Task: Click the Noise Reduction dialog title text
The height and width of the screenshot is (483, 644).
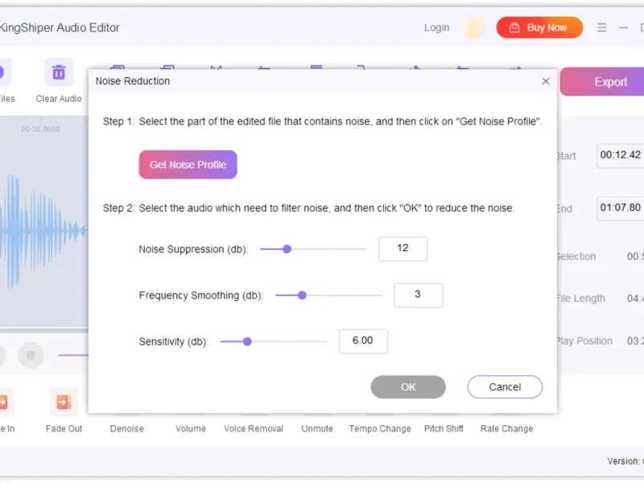Action: pyautogui.click(x=133, y=81)
